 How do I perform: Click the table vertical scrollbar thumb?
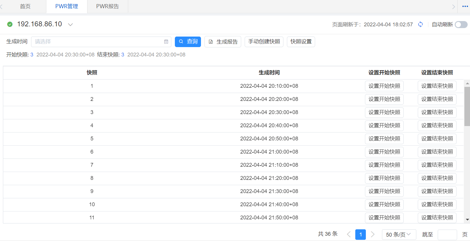pyautogui.click(x=467, y=106)
